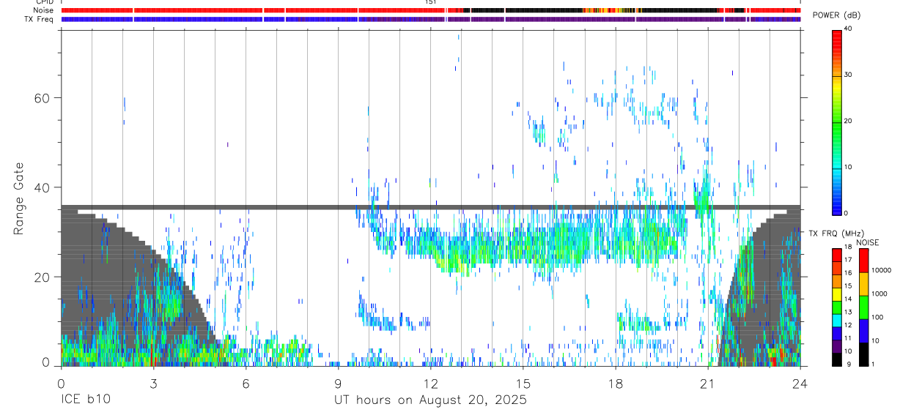Click the 40 label on POWER scale

coord(848,29)
